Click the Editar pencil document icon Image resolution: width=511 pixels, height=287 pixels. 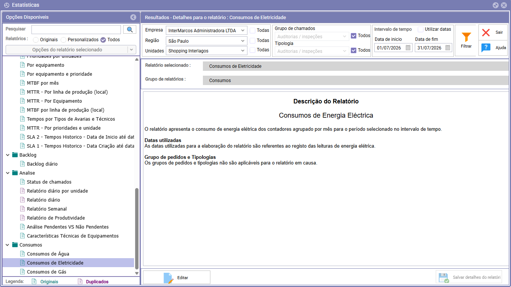(169, 278)
